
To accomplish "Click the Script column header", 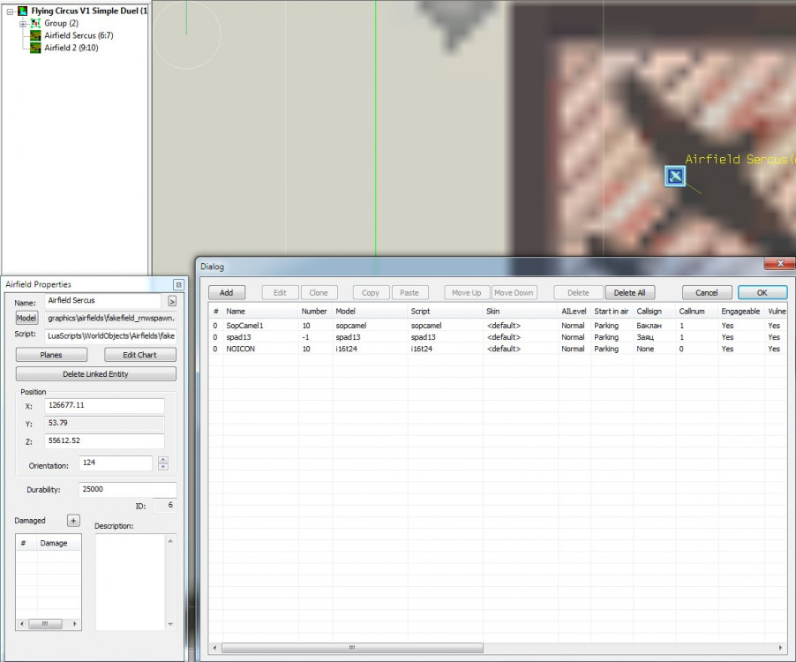I will pos(445,312).
